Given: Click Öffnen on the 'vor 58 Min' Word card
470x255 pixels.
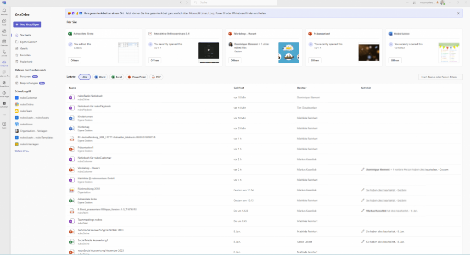Looking at the screenshot, I should coord(395,60).
